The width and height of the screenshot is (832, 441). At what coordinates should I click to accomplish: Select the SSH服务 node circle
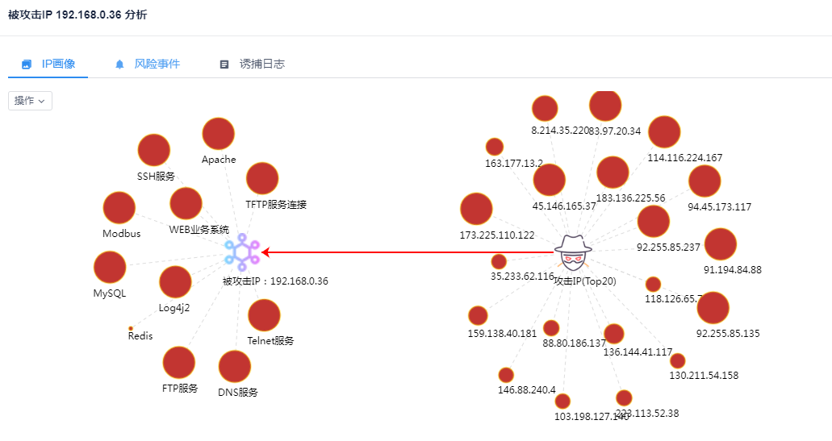[154, 151]
